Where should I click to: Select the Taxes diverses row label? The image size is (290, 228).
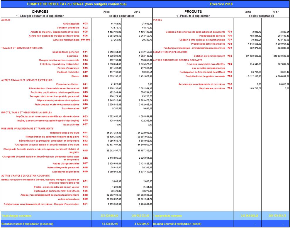tap(71, 125)
